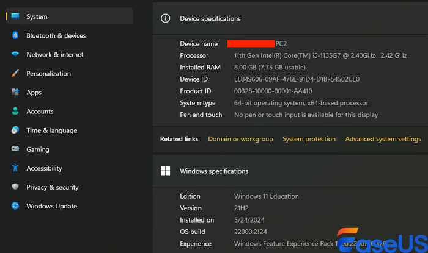
Task: Click the Bluetooth & devices icon
Action: click(x=15, y=35)
